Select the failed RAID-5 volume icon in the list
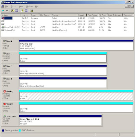This screenshot has width=135, height=137. coord(3,18)
